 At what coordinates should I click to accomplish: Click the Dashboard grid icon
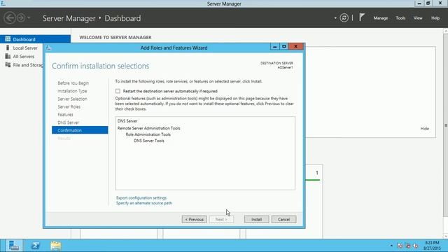[8, 39]
